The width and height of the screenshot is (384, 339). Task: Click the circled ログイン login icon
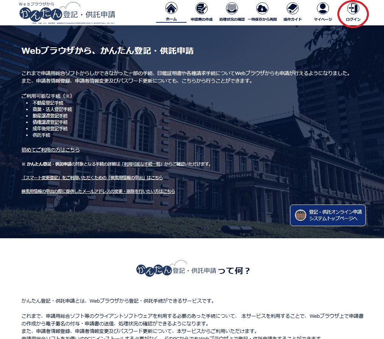(x=353, y=8)
